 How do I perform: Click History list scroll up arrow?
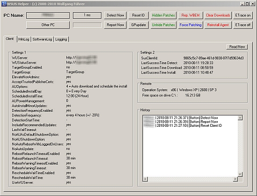[240, 118]
